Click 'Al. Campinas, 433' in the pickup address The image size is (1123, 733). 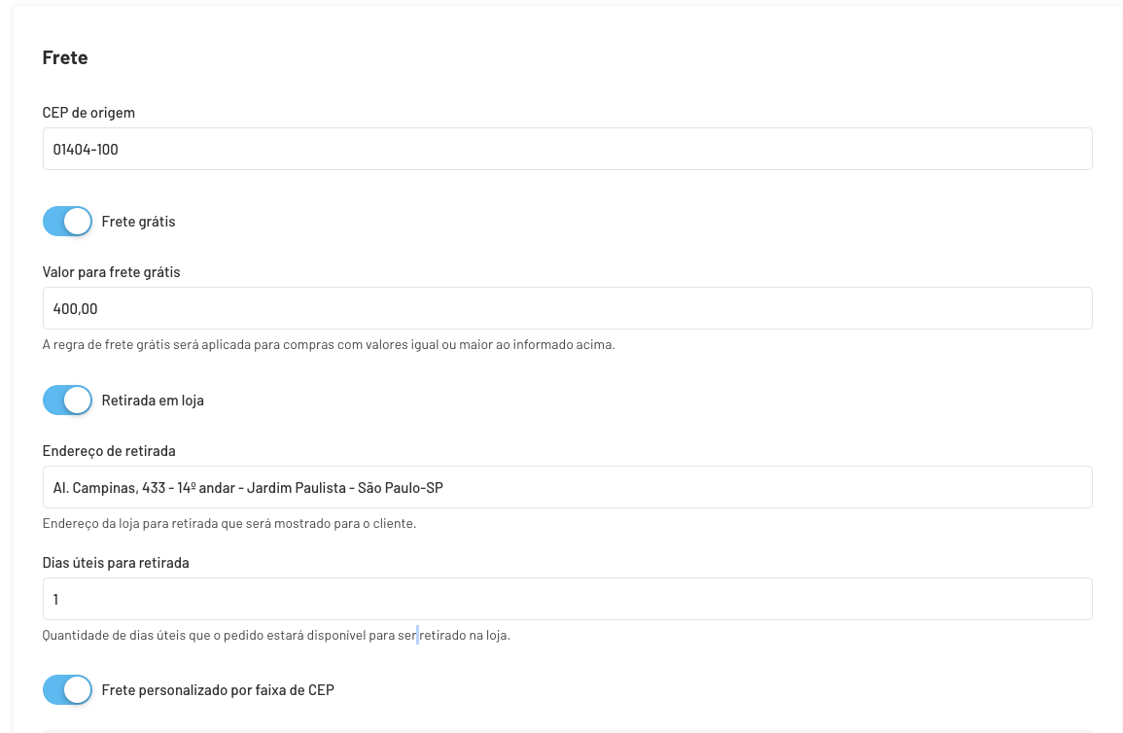(109, 488)
